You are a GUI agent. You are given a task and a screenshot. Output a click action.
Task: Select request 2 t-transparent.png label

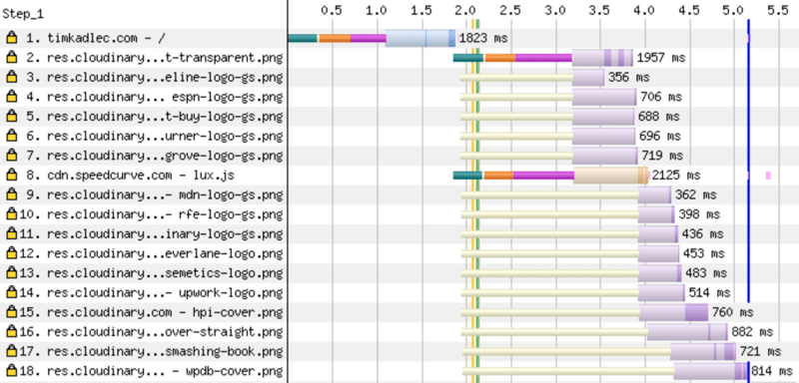click(155, 58)
